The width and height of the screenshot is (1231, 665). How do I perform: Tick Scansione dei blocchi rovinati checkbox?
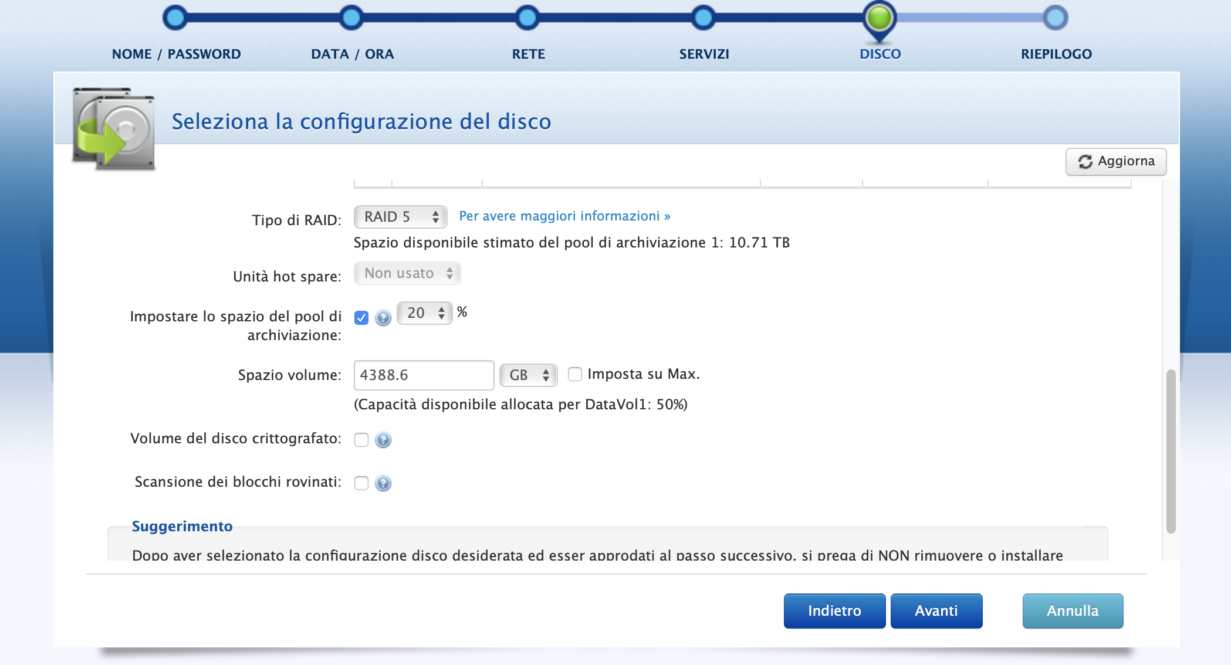(361, 483)
